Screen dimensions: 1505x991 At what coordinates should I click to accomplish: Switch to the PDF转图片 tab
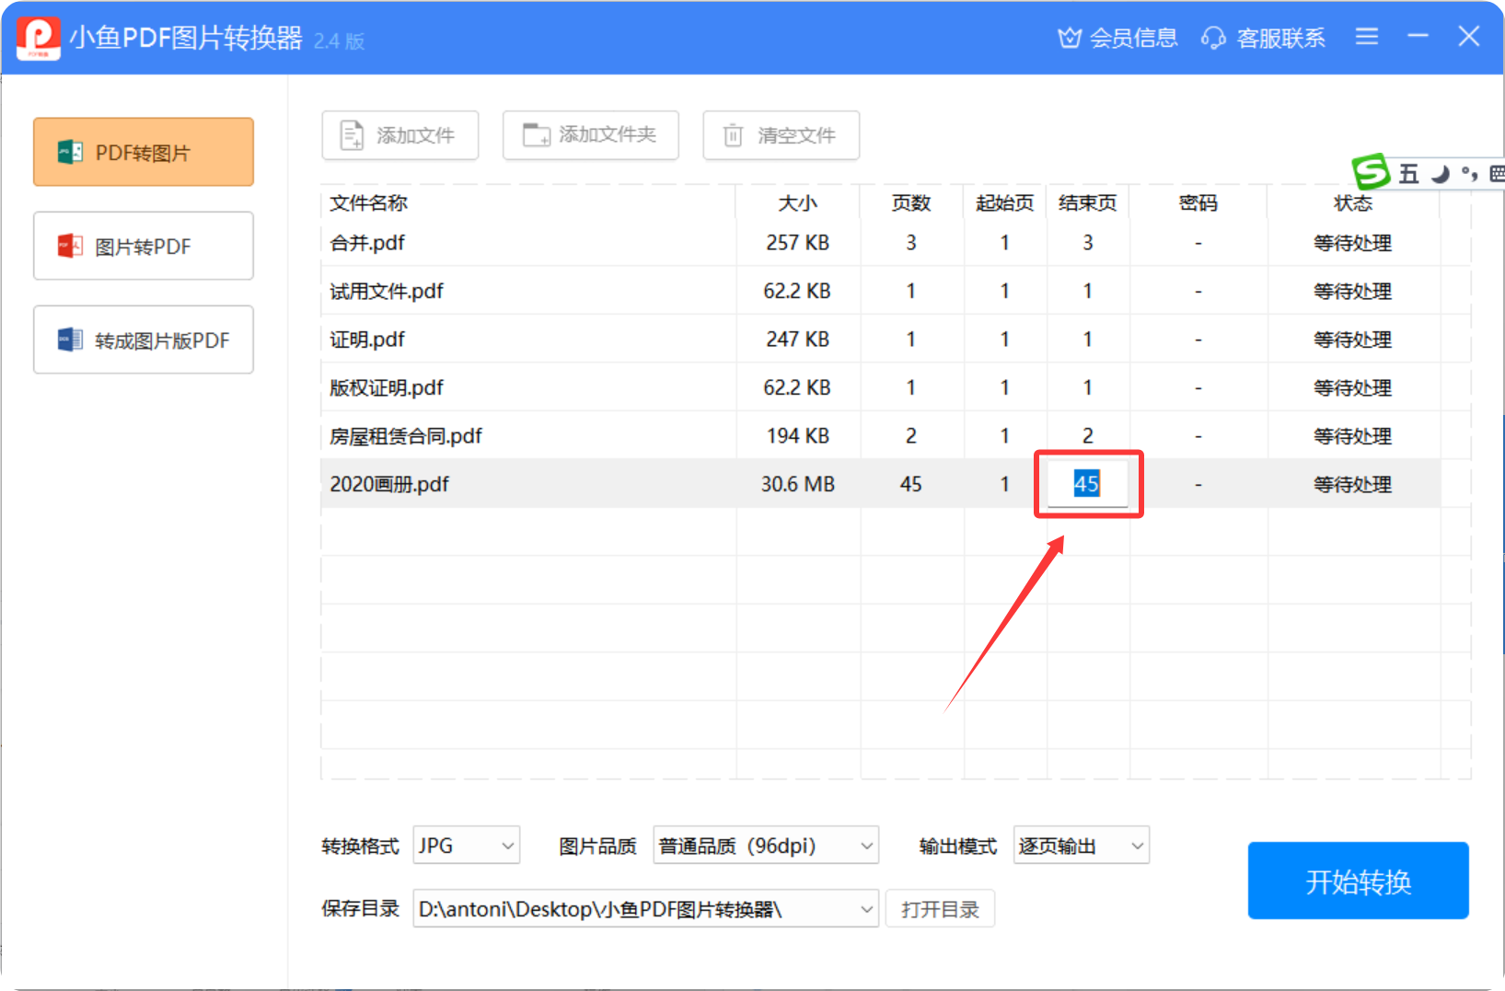point(144,152)
